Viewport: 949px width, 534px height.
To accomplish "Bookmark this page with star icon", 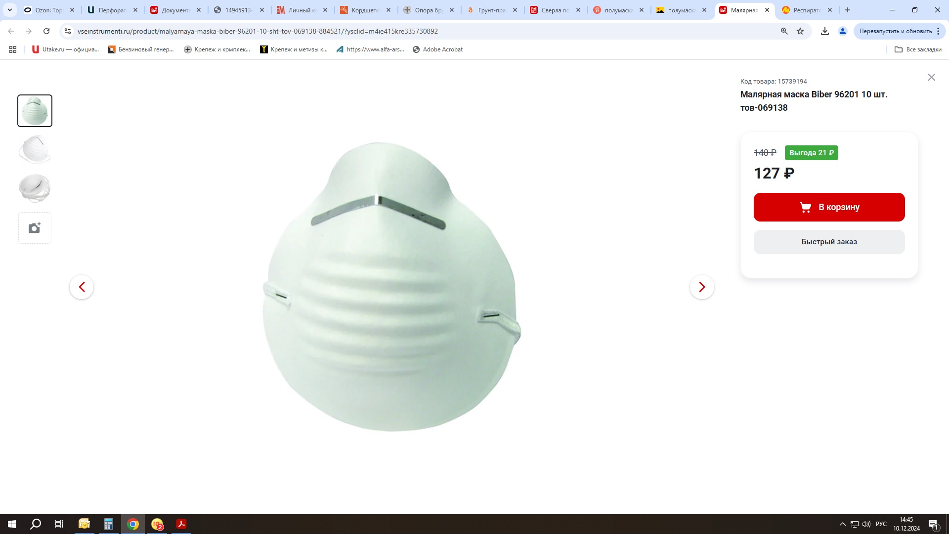I will pyautogui.click(x=800, y=31).
